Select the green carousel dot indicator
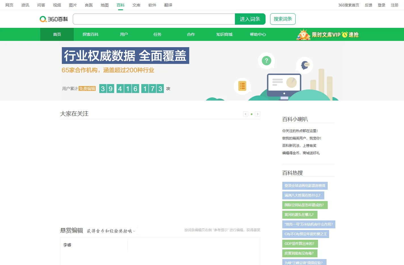404x265 pixels. (252, 114)
